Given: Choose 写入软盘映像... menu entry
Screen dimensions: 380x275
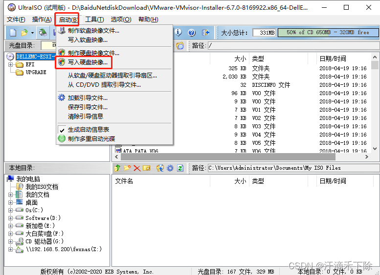Looking at the screenshot, I should tap(114, 40).
